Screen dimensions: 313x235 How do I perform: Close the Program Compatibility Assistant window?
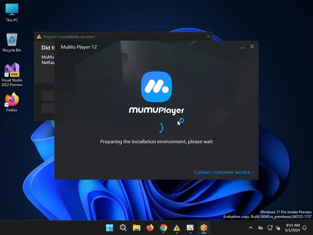click(208, 36)
